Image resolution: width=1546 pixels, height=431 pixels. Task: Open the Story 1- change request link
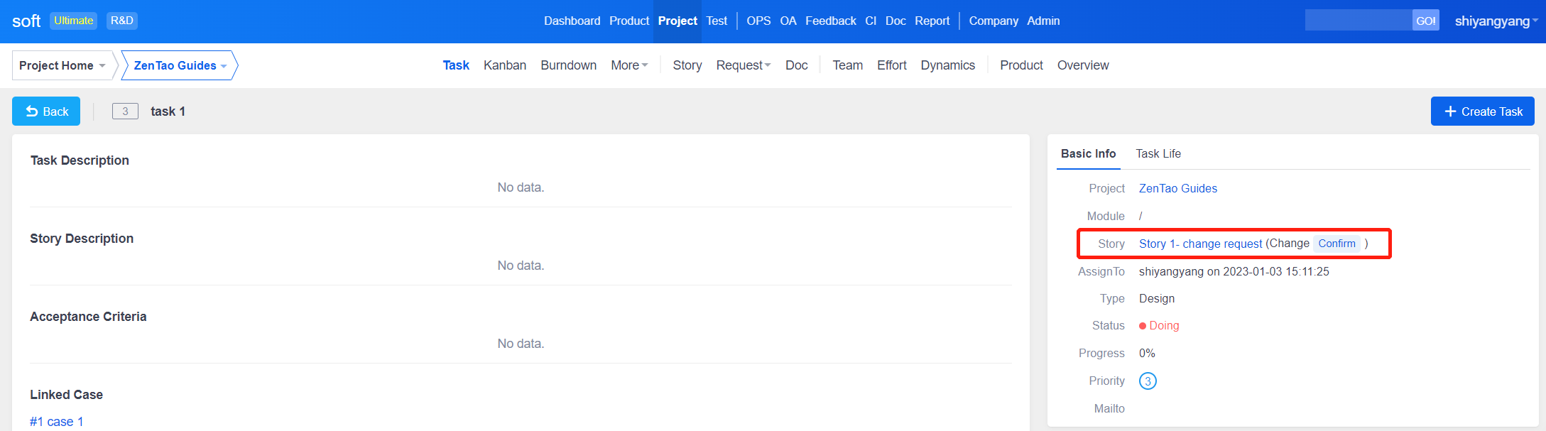pos(1200,244)
